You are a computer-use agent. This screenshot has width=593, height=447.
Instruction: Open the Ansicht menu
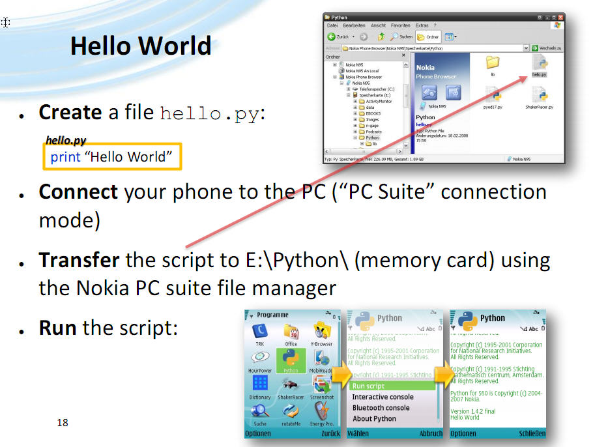point(378,25)
